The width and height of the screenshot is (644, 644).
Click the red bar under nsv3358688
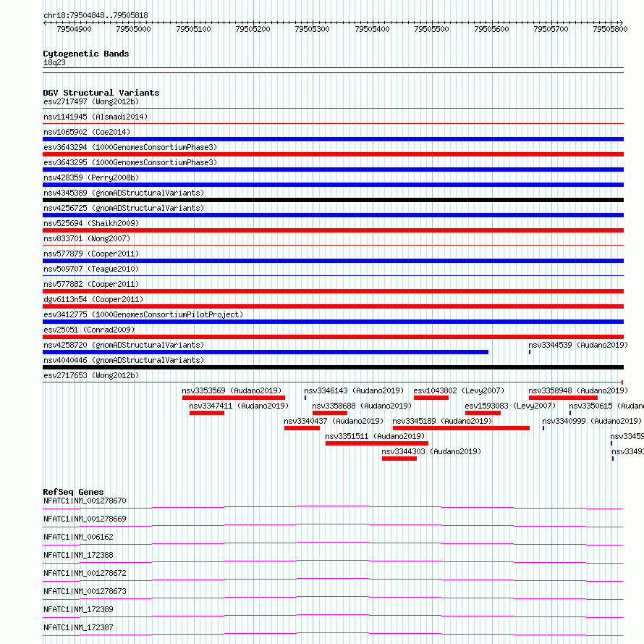coord(330,413)
